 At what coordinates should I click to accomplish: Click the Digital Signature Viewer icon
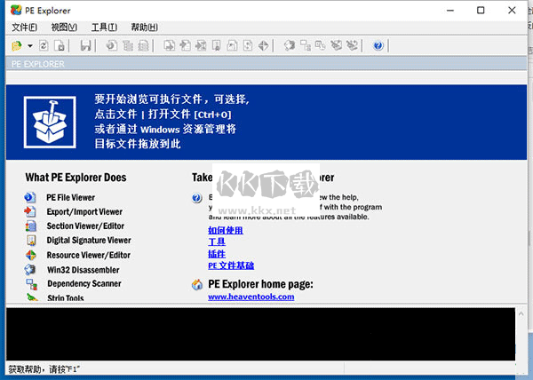tap(31, 241)
